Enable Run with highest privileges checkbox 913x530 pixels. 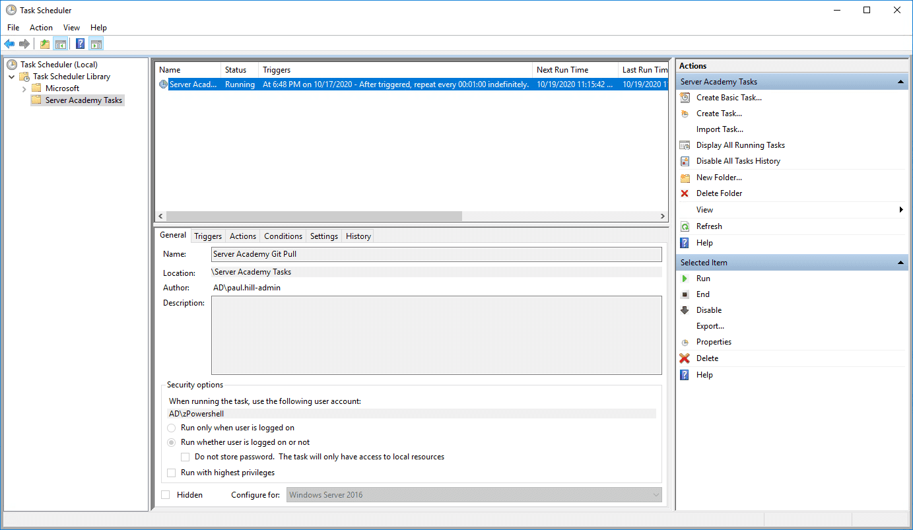click(x=172, y=473)
